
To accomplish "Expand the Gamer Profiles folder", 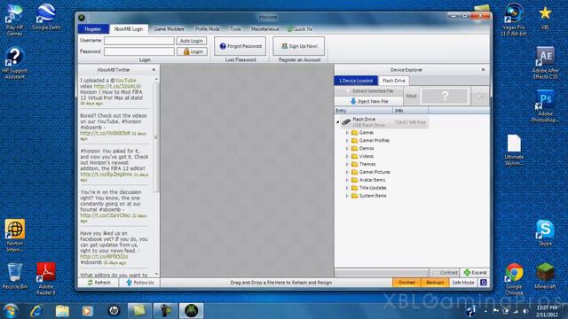I will (347, 141).
